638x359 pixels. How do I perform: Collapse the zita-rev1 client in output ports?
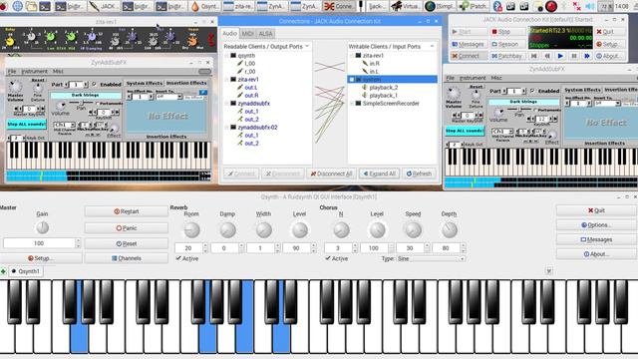pyautogui.click(x=226, y=80)
